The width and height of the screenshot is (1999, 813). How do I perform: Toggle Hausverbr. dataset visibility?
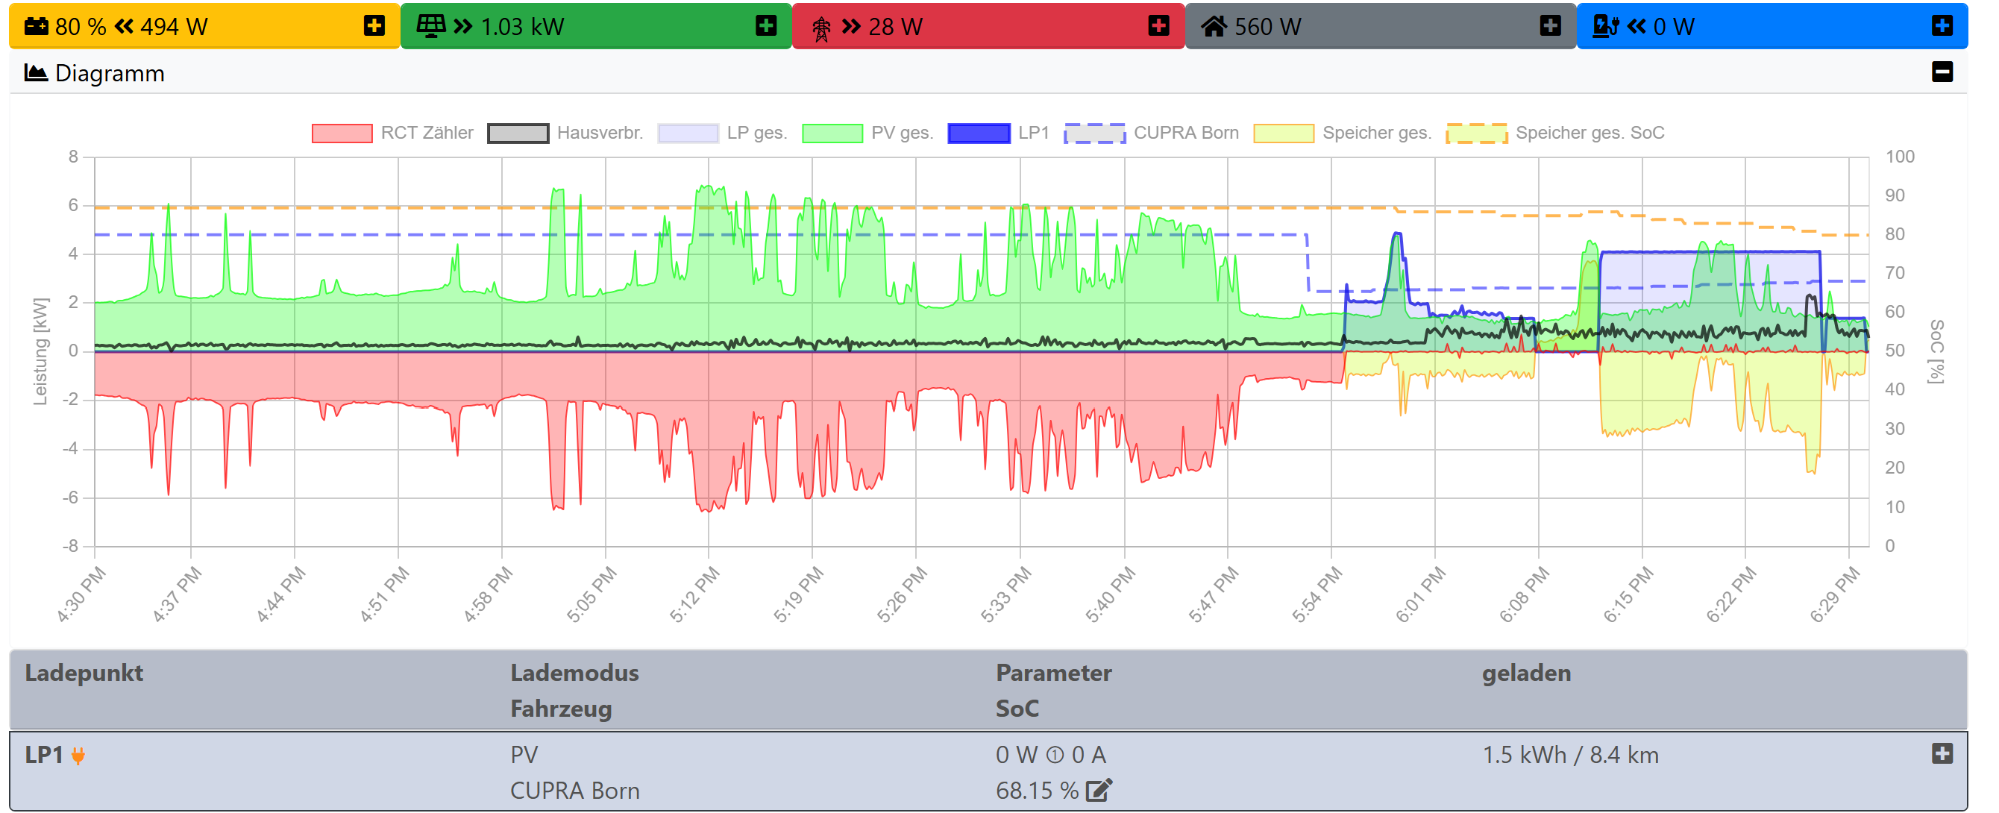point(599,133)
